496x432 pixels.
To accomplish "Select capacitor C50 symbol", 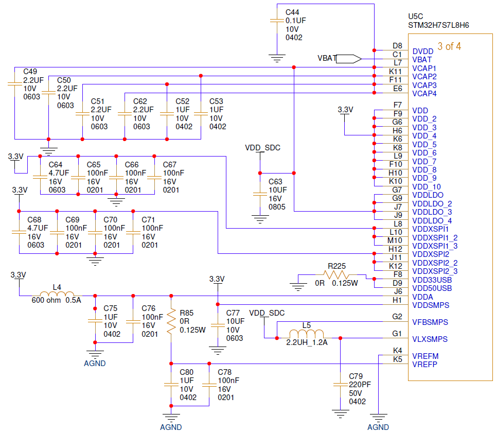I will [x=48, y=92].
